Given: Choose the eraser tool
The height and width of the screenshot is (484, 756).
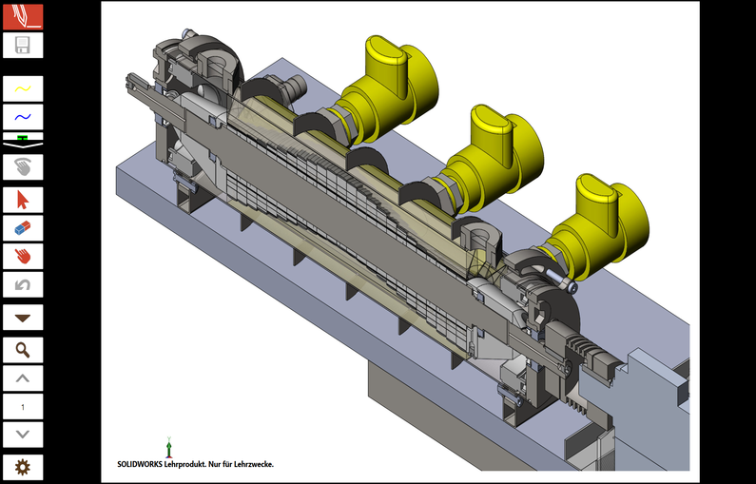Looking at the screenshot, I should click(23, 228).
